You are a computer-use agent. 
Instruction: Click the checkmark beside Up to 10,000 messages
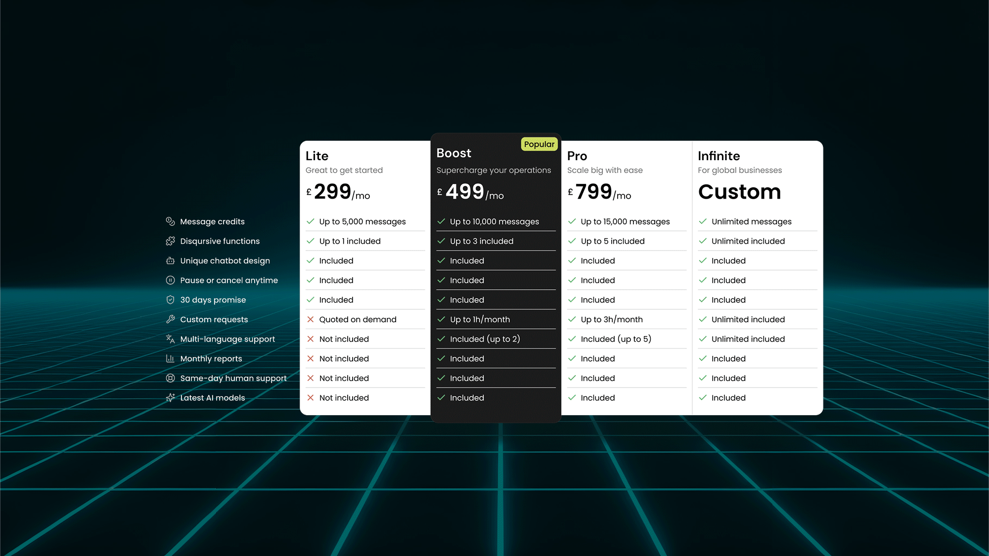[x=441, y=221]
